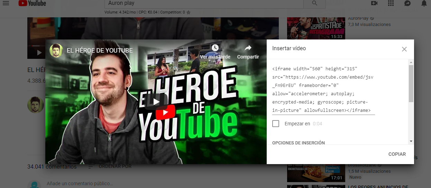Click the background video play button
431x188 pixels.
[39, 53]
